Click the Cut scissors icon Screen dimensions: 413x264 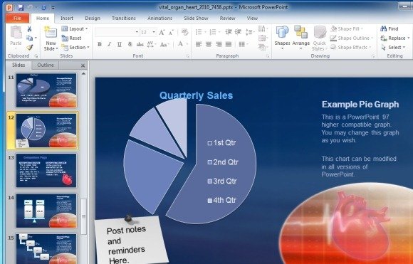click(29, 29)
